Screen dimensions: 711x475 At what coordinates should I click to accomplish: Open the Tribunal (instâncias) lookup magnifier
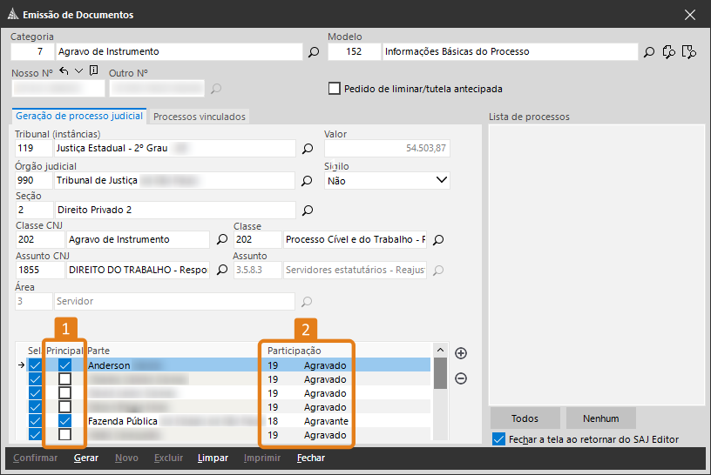307,149
